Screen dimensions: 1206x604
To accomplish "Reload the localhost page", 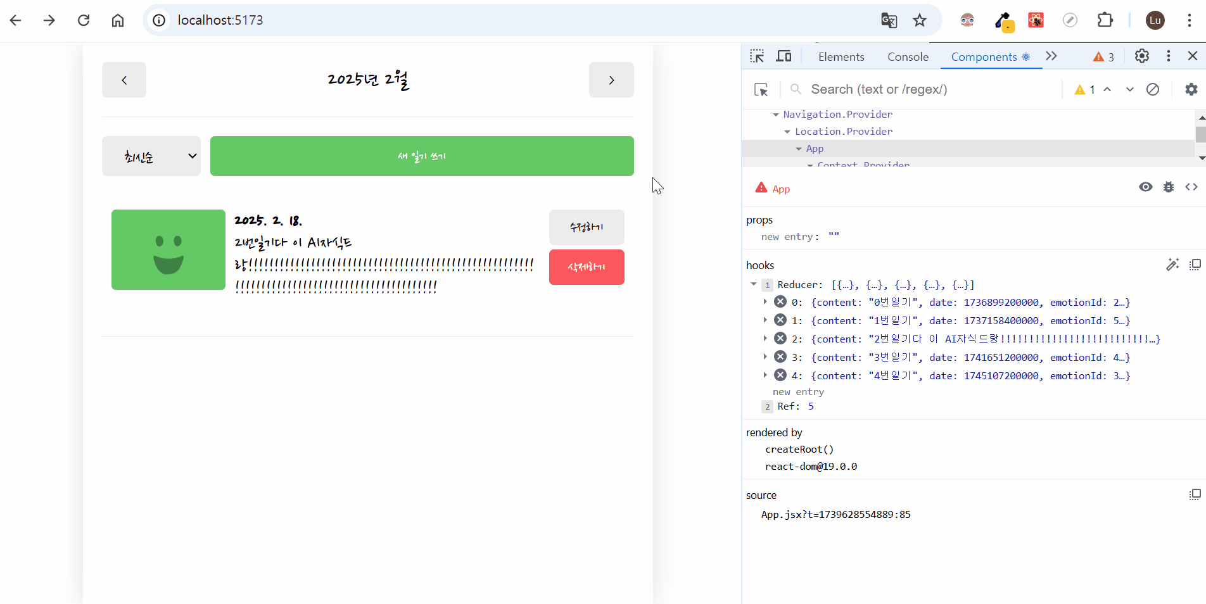I will coord(84,20).
